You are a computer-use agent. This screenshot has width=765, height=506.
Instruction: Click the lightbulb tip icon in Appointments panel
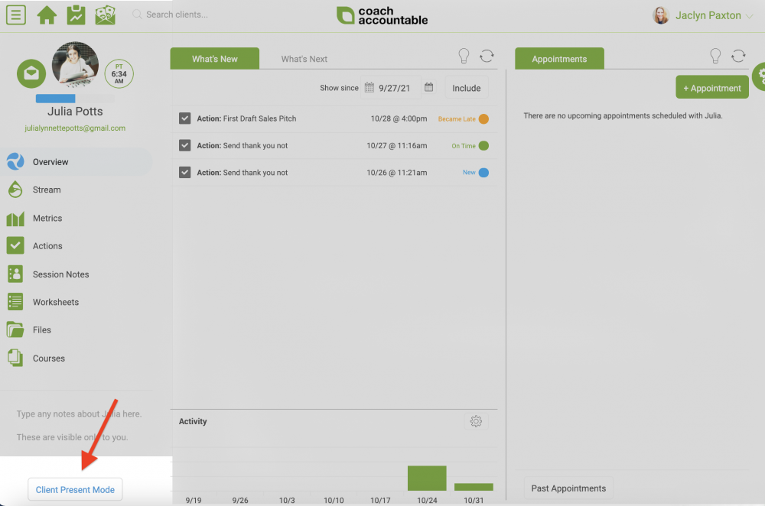(715, 56)
